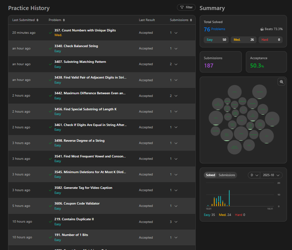
Task: Open the 2025-10 month dropdown
Action: click(271, 175)
